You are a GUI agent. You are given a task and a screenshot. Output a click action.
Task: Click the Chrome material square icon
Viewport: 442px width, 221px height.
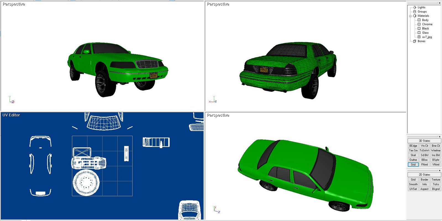[x=419, y=24]
